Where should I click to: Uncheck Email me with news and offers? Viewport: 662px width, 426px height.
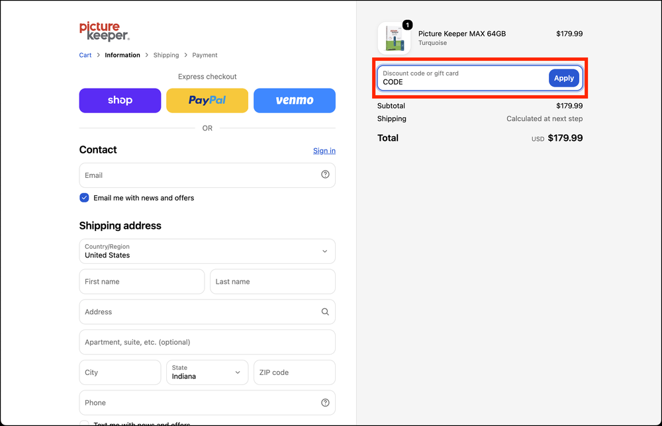click(x=85, y=198)
